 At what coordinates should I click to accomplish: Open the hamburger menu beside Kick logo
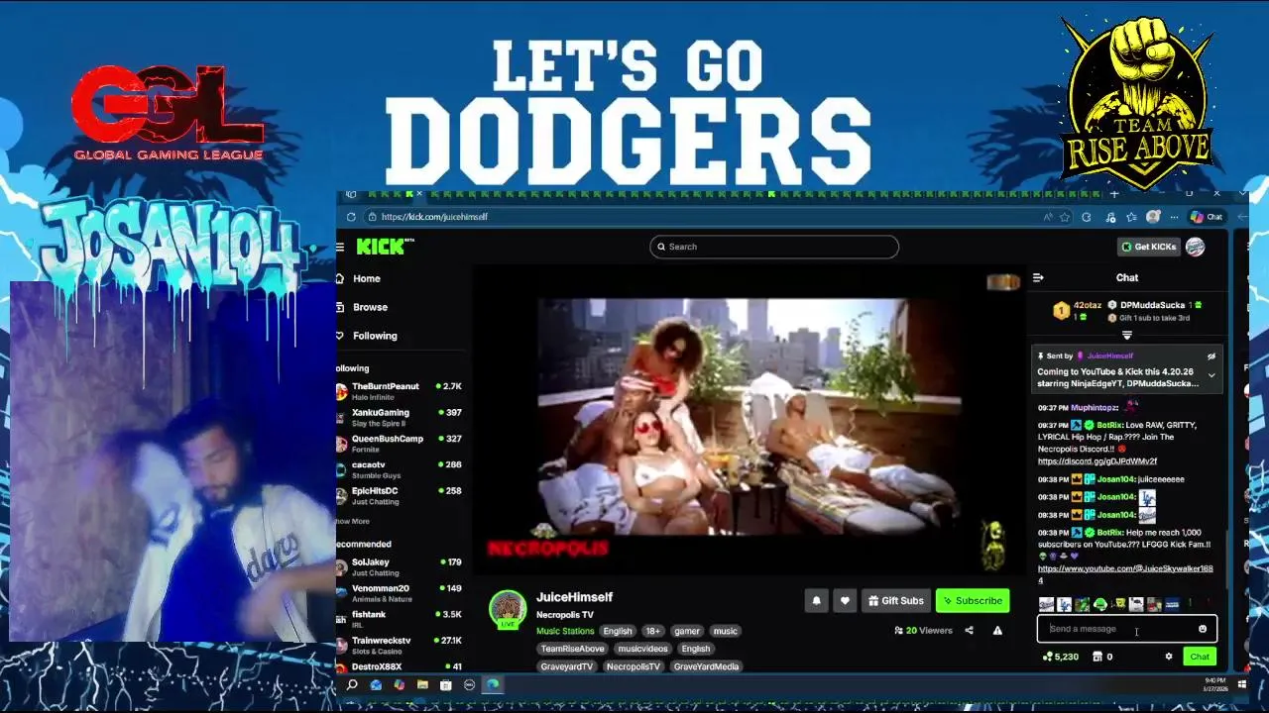340,247
